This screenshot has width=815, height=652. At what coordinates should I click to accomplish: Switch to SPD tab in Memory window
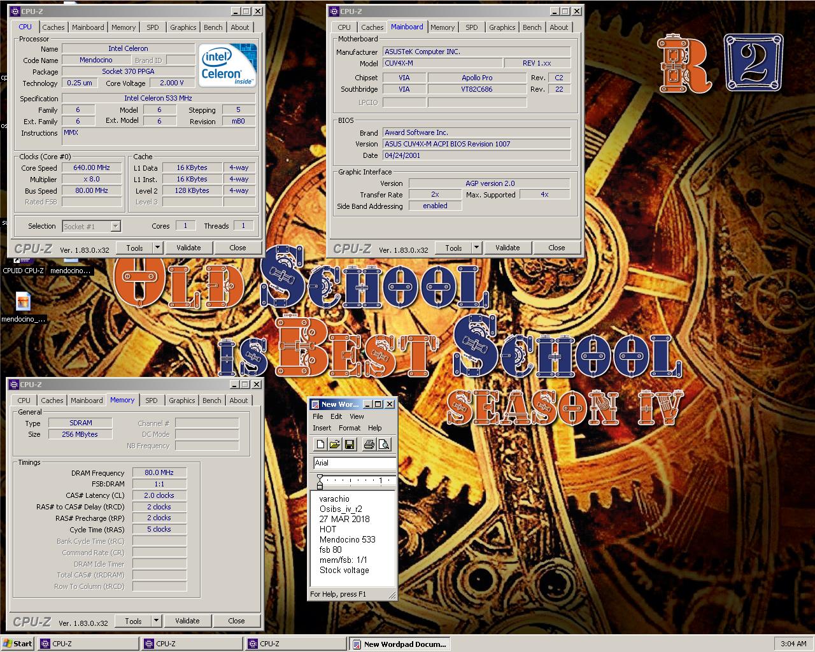152,400
